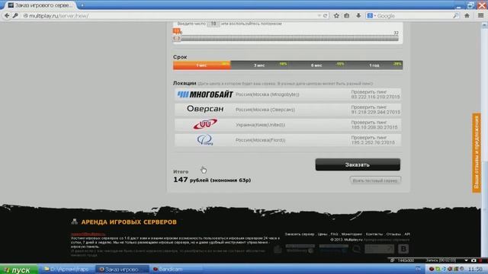Check ping for the United Kiev location
This screenshot has width=488, height=274.
point(374,125)
